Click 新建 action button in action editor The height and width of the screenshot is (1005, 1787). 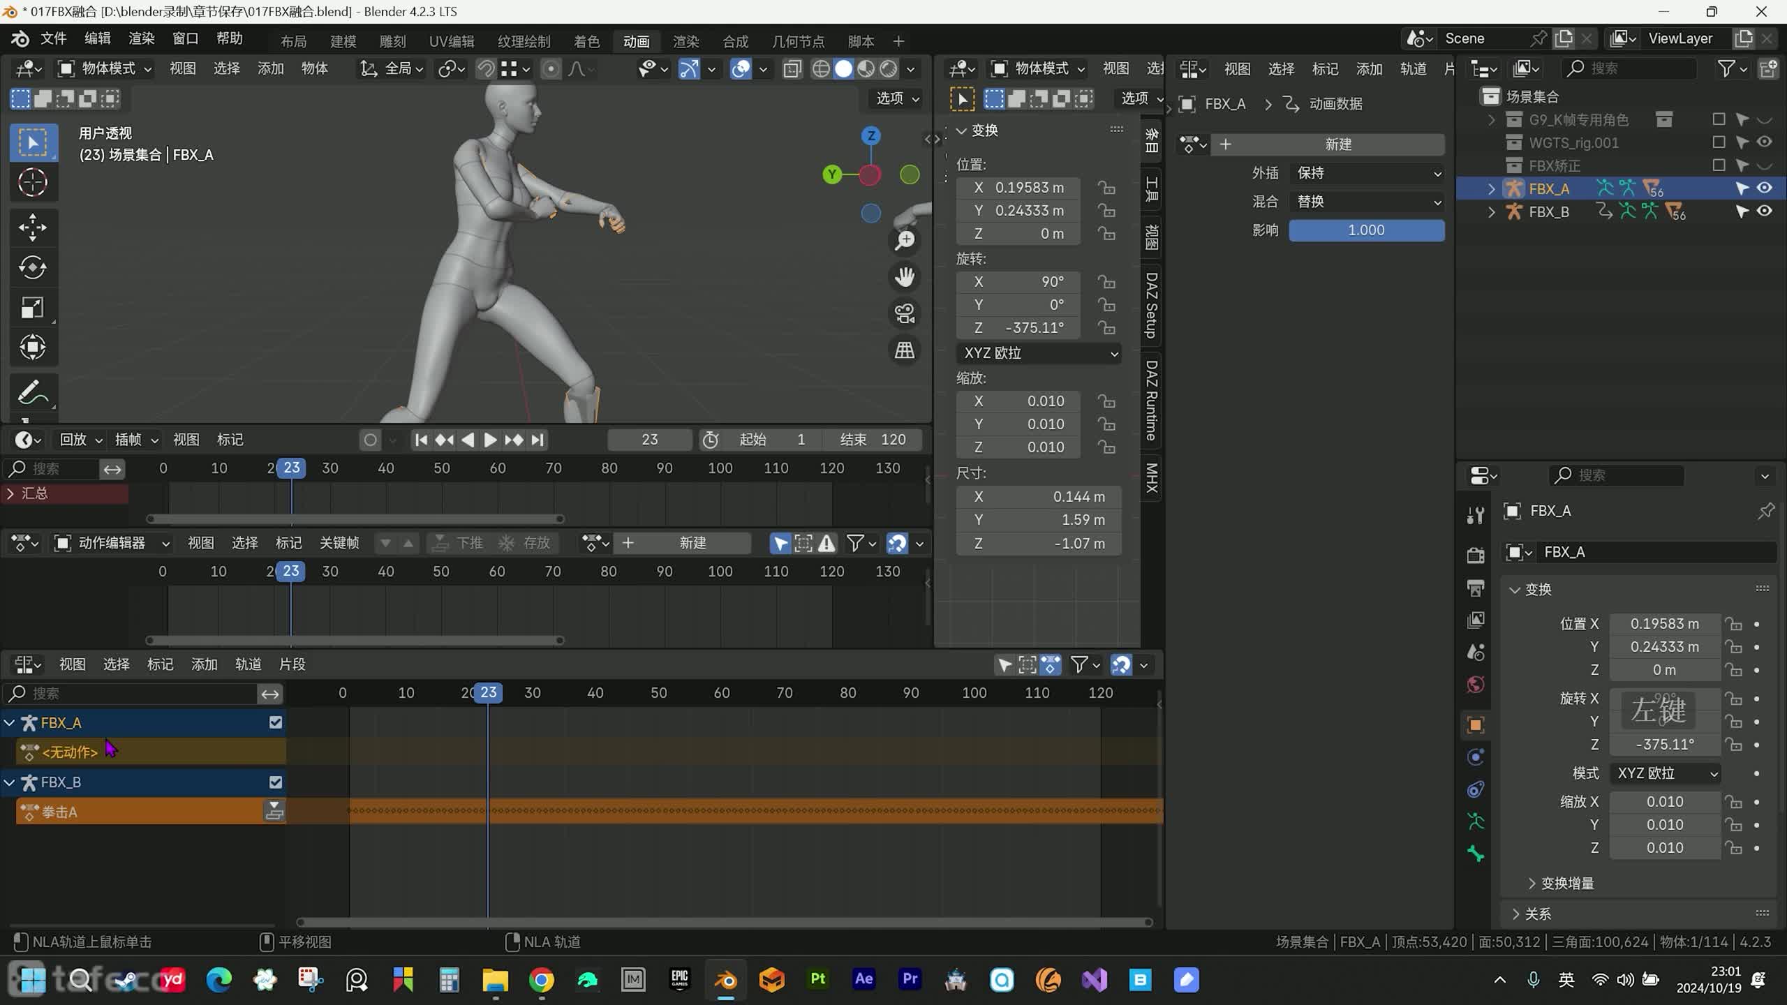coord(682,543)
